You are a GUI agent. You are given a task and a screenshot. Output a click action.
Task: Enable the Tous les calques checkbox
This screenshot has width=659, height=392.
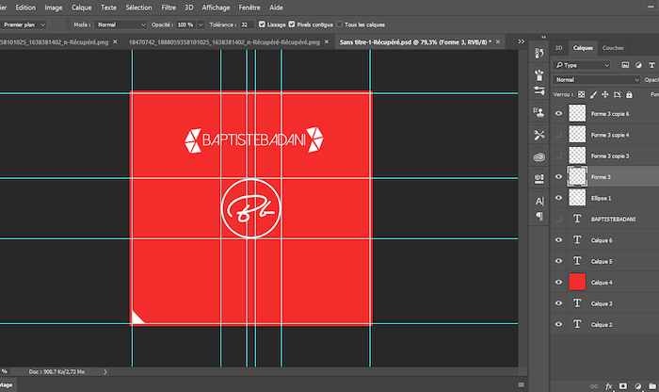point(339,24)
